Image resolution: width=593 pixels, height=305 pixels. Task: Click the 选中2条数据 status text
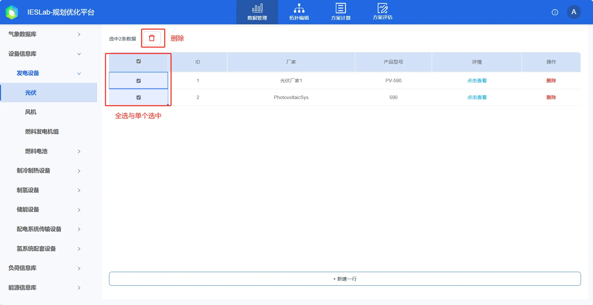[x=123, y=39]
